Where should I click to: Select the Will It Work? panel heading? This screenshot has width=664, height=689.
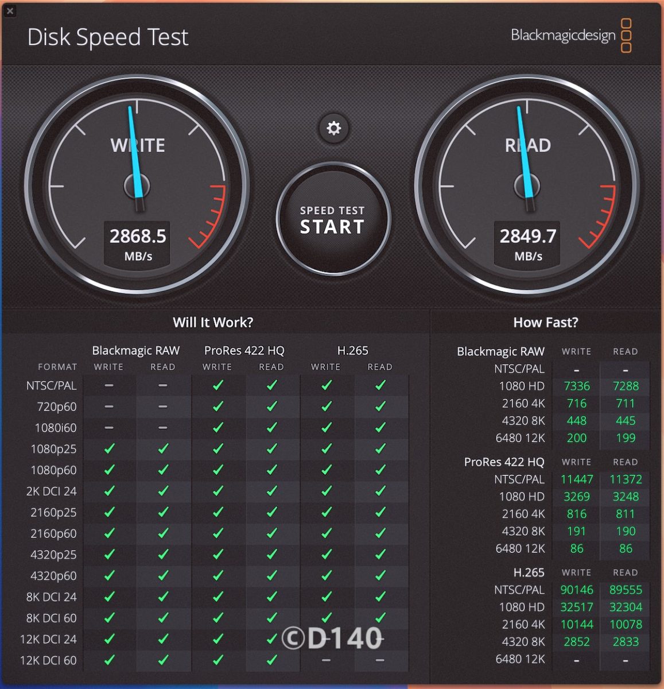pos(213,322)
